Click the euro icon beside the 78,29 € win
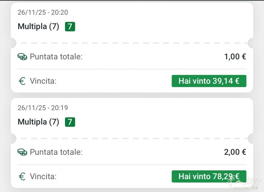This screenshot has width=264, height=192. tap(22, 177)
